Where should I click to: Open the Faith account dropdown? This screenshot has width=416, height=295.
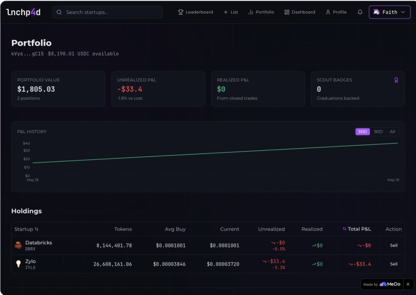click(390, 12)
